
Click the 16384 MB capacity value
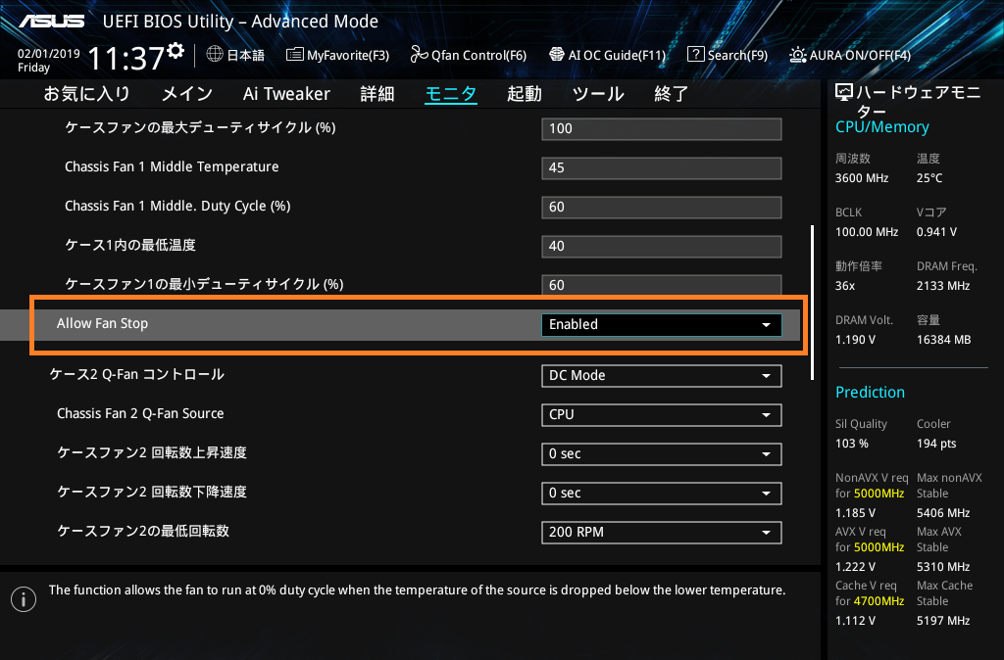tap(944, 340)
